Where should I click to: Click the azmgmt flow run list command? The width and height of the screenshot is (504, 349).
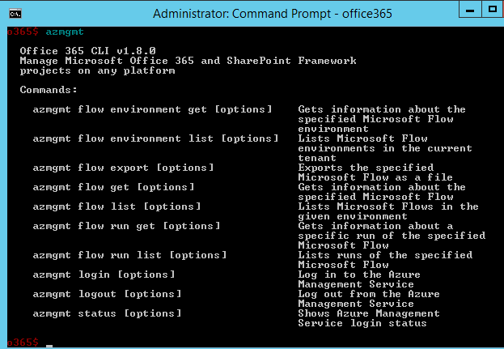(129, 255)
